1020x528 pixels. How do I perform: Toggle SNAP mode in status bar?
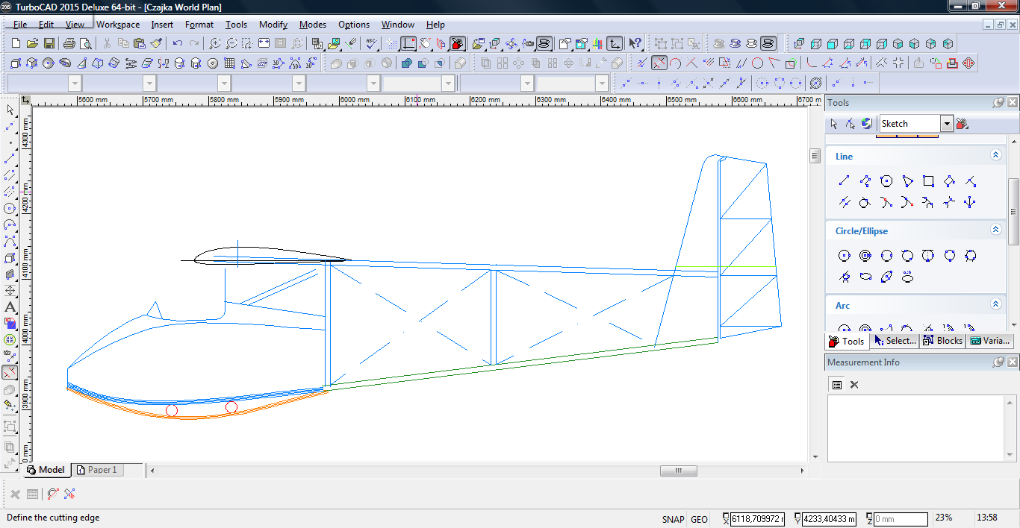tap(673, 519)
